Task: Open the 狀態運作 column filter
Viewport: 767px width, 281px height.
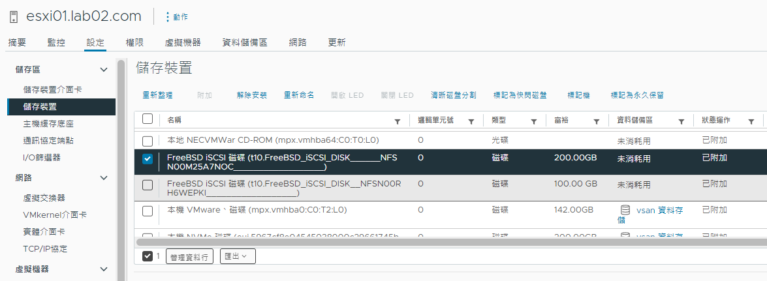Action: pyautogui.click(x=751, y=121)
